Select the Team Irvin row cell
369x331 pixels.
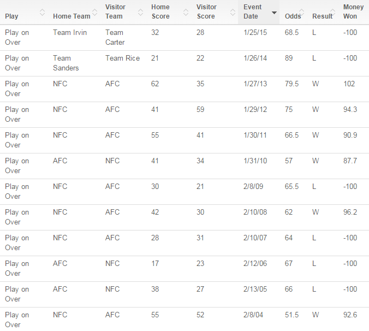(x=70, y=32)
